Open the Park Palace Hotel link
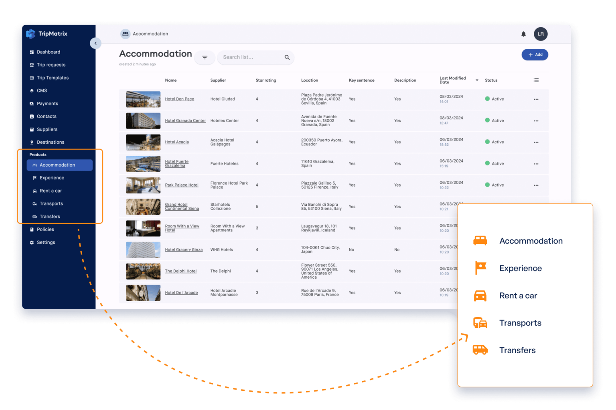The height and width of the screenshot is (410, 616). pos(182,185)
